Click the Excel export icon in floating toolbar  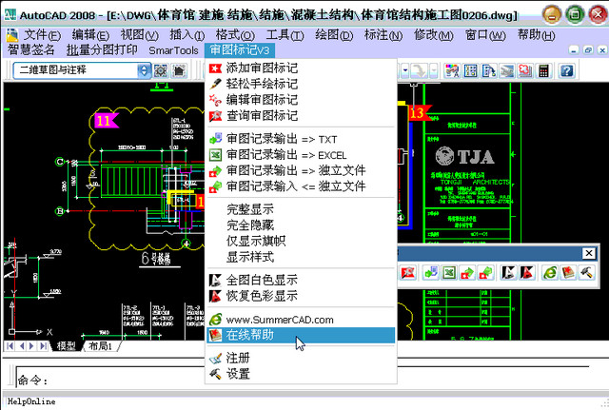[449, 273]
